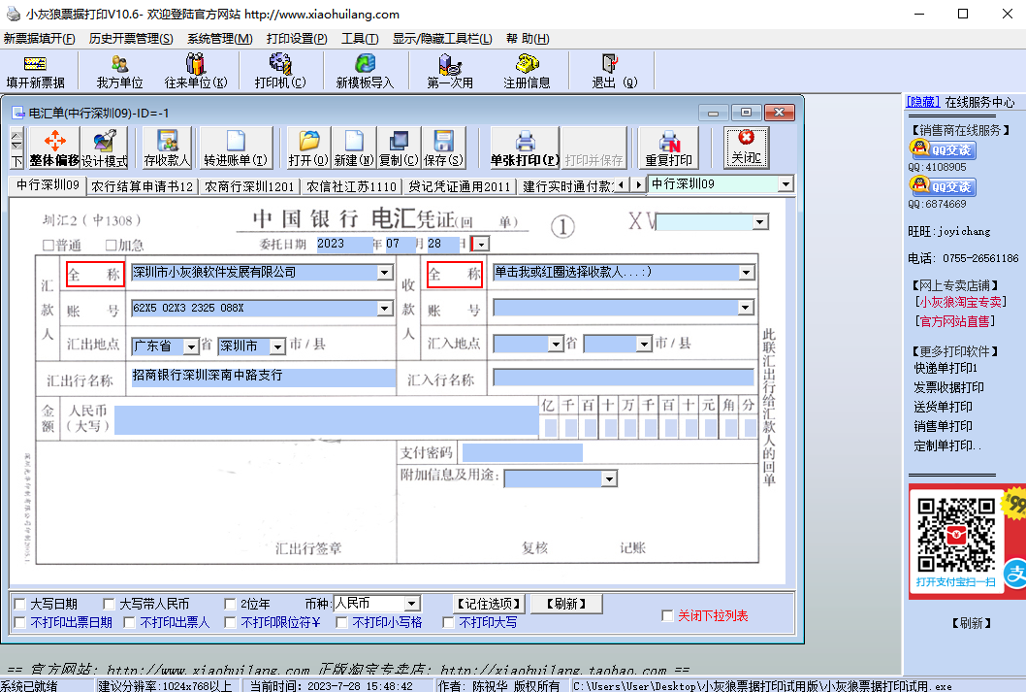Click first QQ交谈 chat icon (QQ:4108905)
This screenshot has height=692, width=1026.
tap(943, 149)
